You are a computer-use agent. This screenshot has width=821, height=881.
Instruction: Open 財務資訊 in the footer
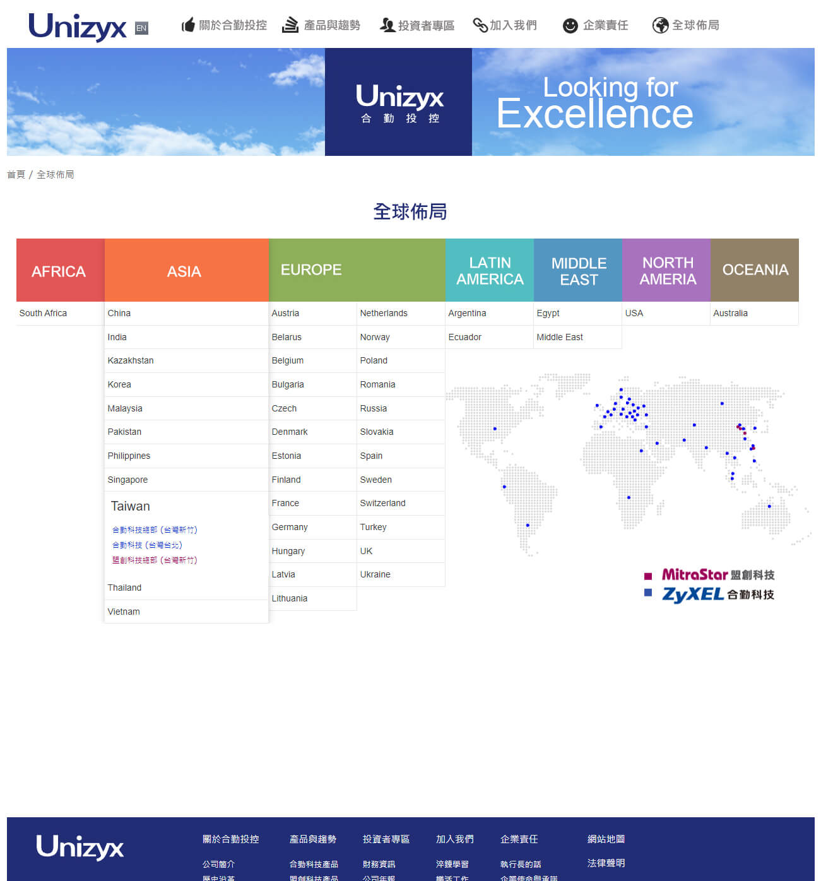379,865
